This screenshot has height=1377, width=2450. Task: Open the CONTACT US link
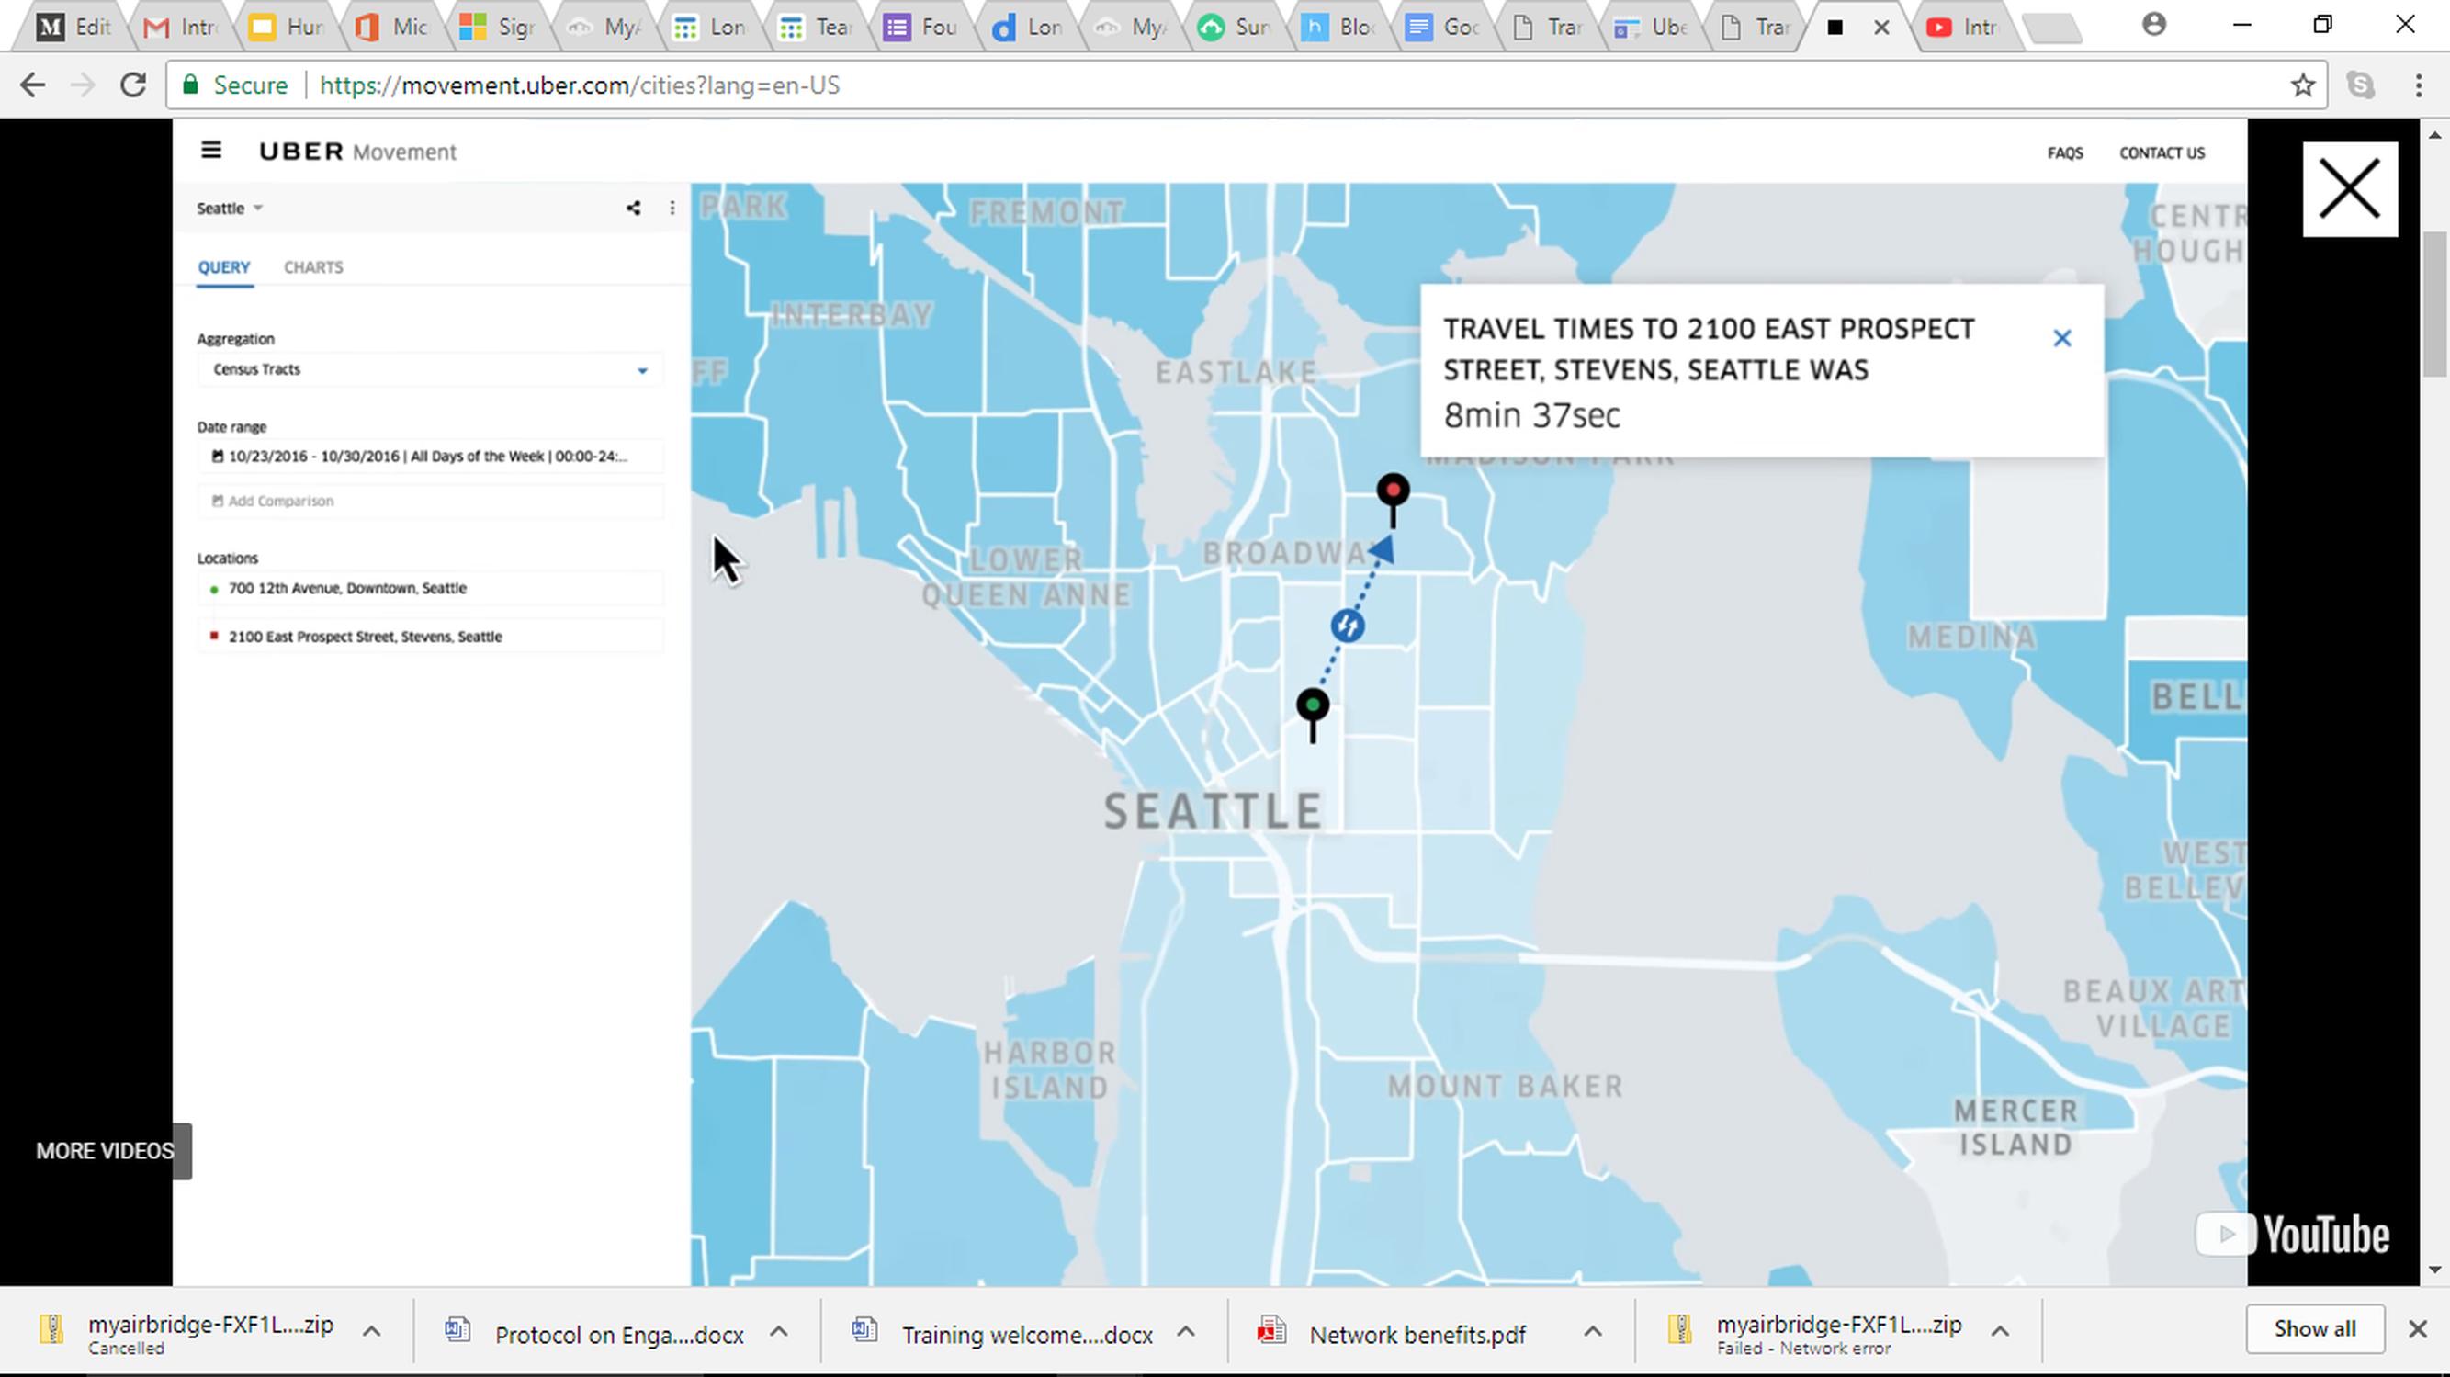tap(2161, 153)
